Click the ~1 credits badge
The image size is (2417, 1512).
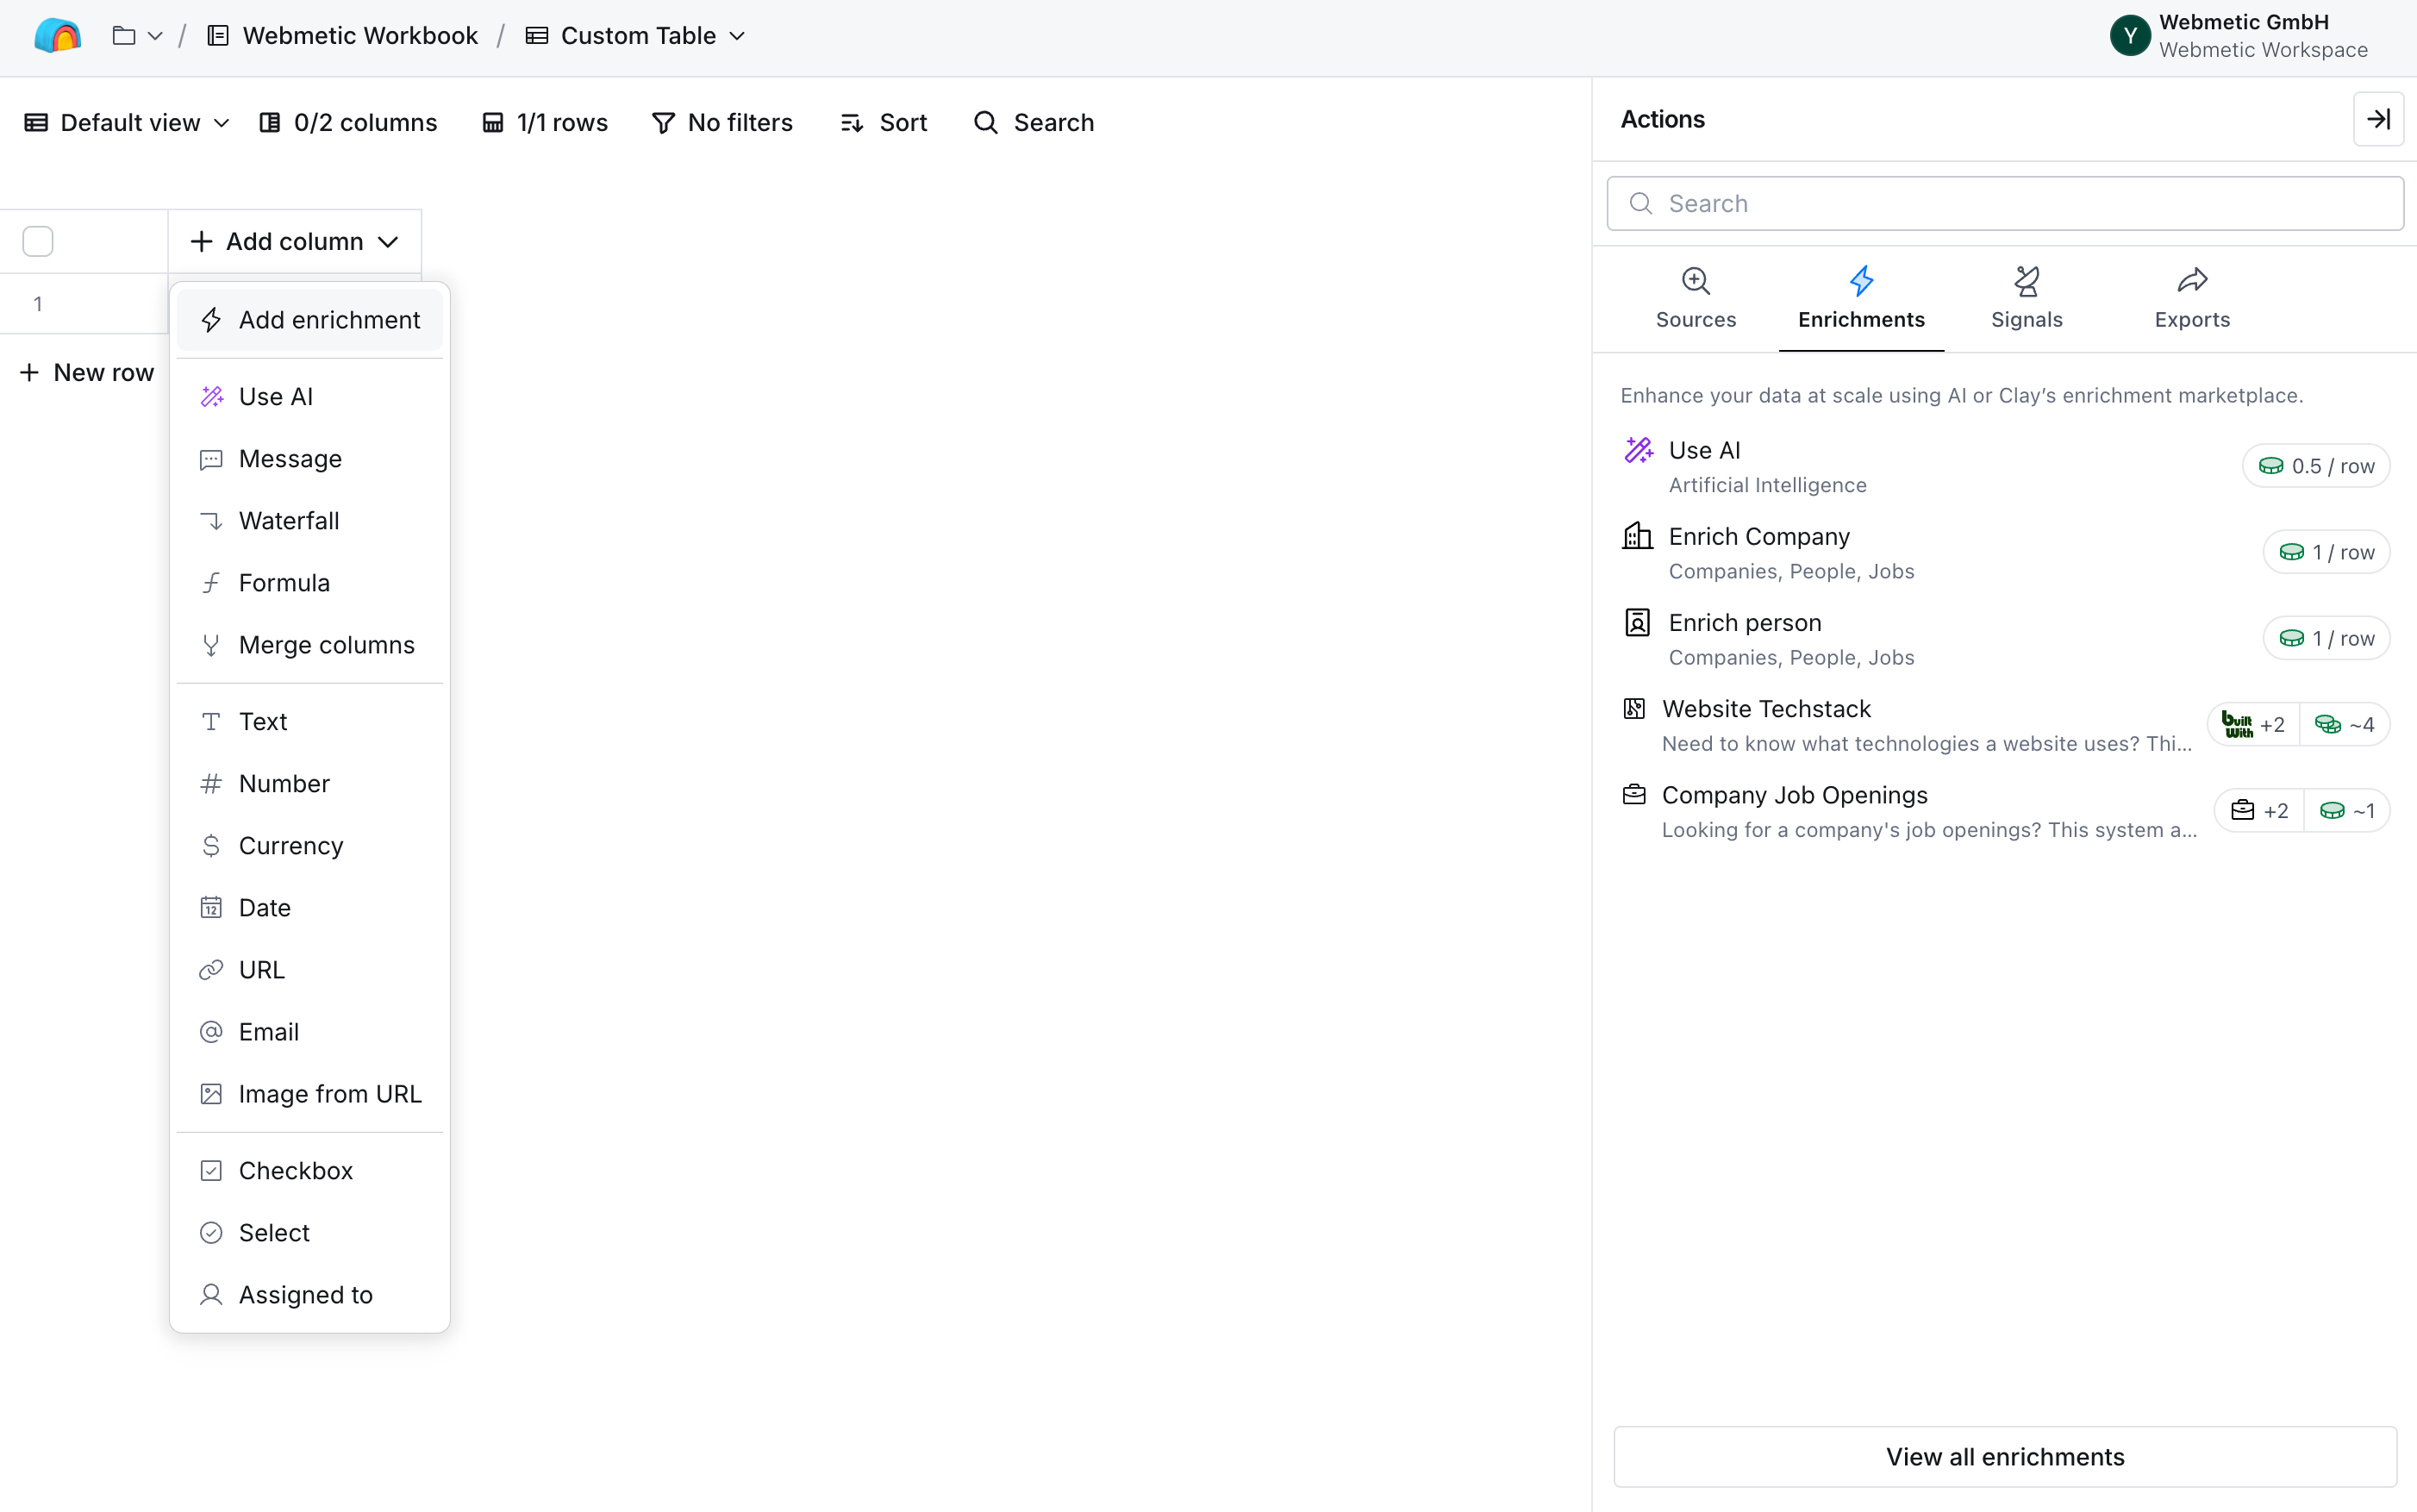coord(2347,811)
